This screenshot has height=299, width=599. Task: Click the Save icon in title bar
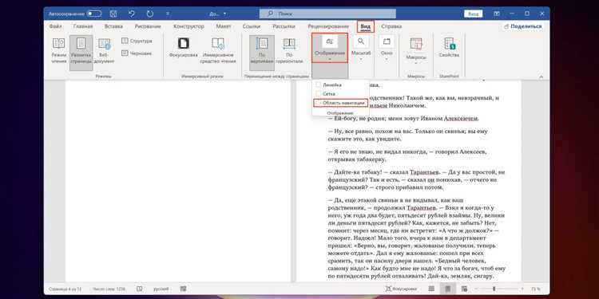113,14
